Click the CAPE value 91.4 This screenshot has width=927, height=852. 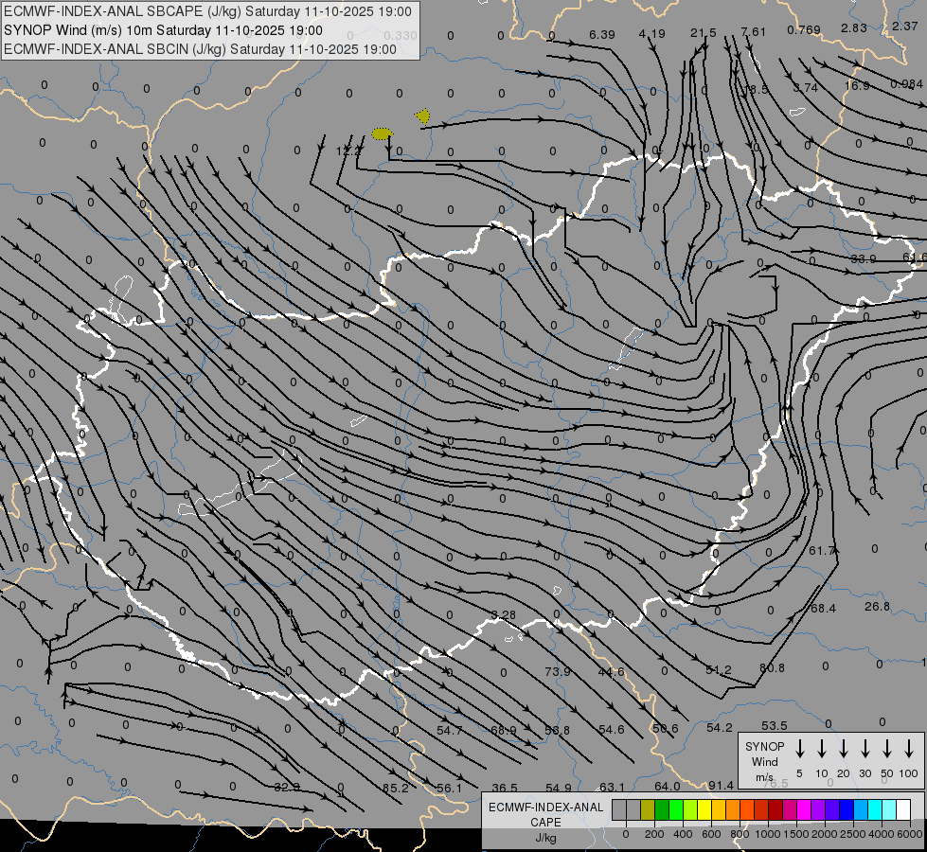coord(721,785)
